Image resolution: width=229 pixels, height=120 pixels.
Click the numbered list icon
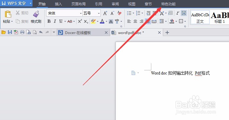tap(138, 13)
